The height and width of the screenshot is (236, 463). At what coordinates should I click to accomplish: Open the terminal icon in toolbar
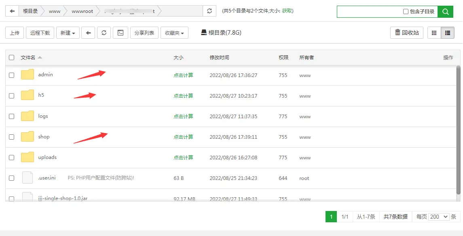[121, 33]
